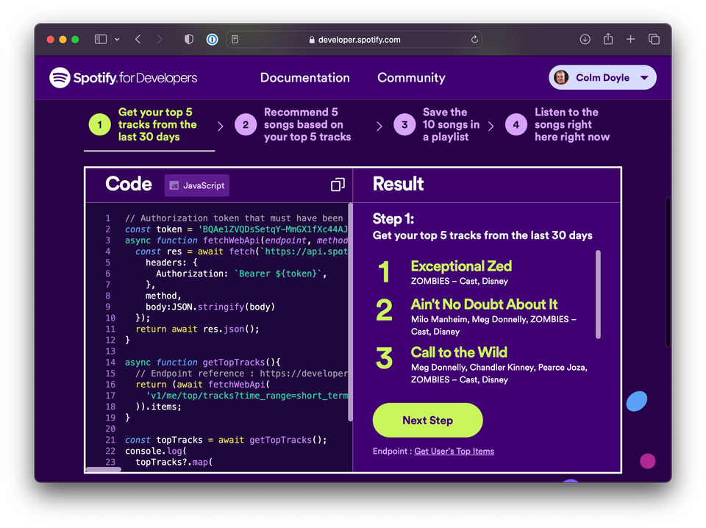
Task: Click the track Ain't No Doubt About It
Action: [484, 304]
